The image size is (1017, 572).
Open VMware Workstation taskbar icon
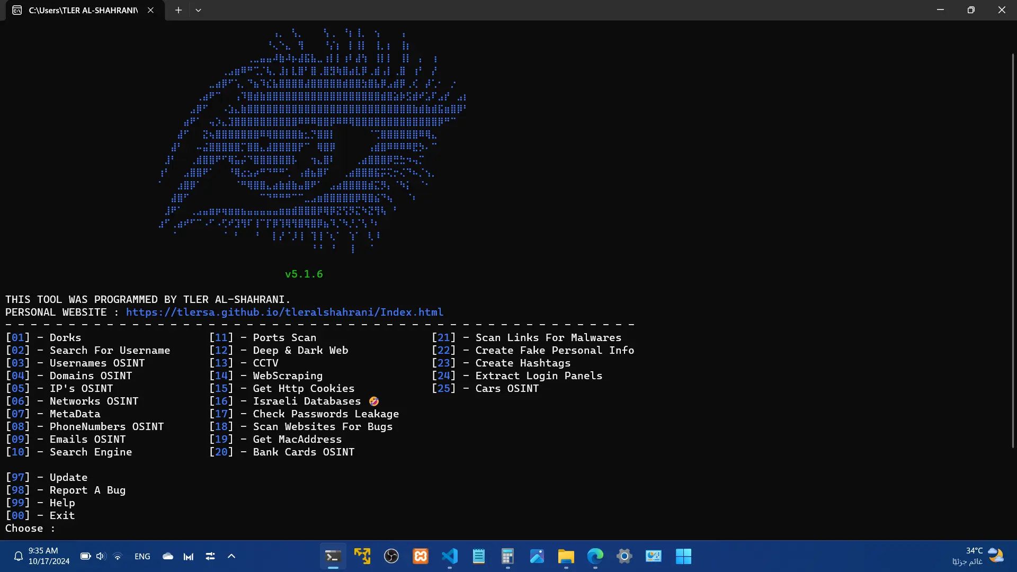(x=362, y=556)
